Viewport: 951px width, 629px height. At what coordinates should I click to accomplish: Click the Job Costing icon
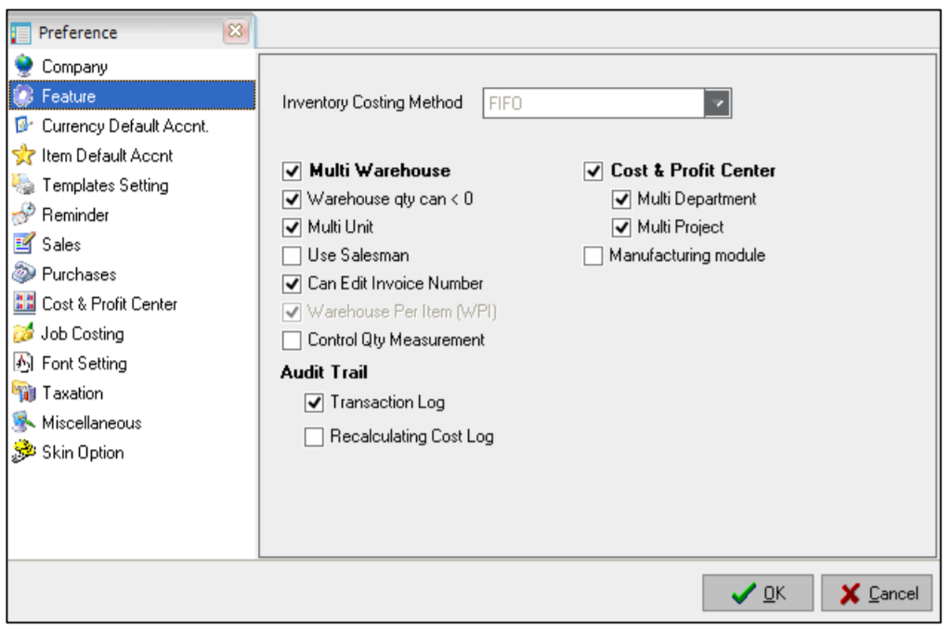(23, 333)
